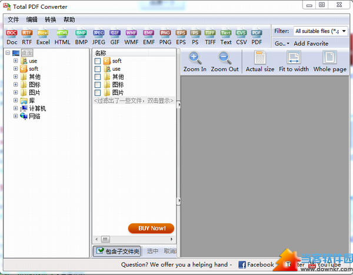This screenshot has width=353, height=275.
Task: Select 库 in the folder tree
Action: (32, 101)
